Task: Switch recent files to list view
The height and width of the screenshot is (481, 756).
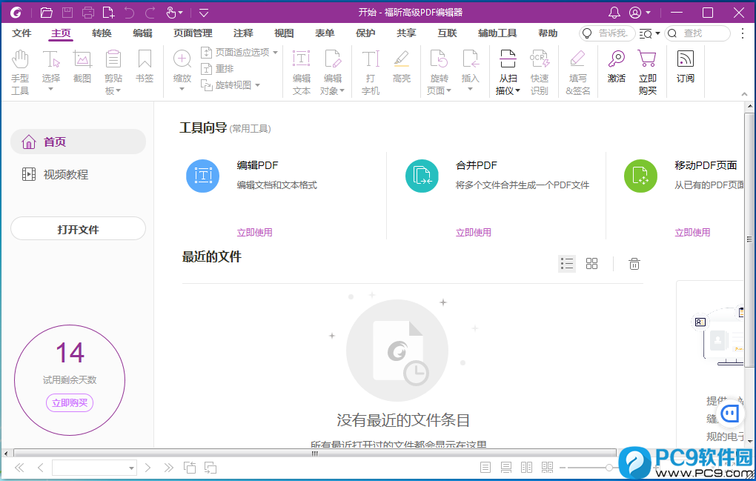Action: click(x=567, y=264)
